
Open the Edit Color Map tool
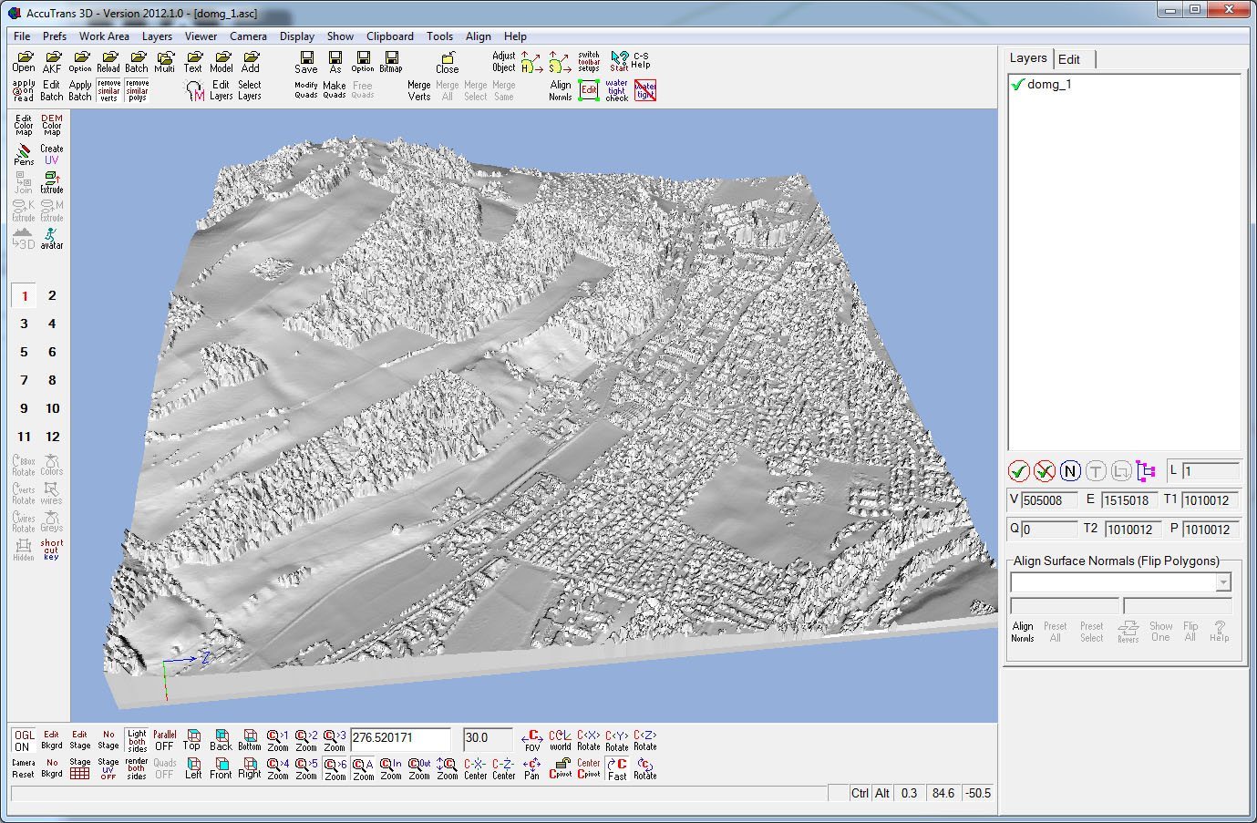24,125
